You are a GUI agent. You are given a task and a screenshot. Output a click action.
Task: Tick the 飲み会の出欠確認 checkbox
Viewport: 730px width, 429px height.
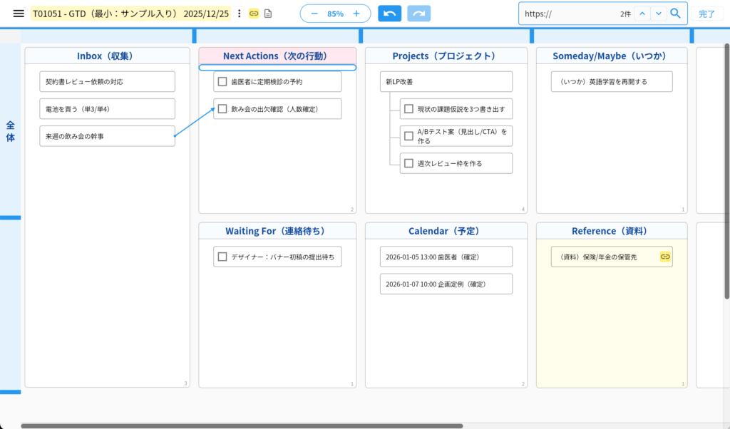click(x=222, y=109)
